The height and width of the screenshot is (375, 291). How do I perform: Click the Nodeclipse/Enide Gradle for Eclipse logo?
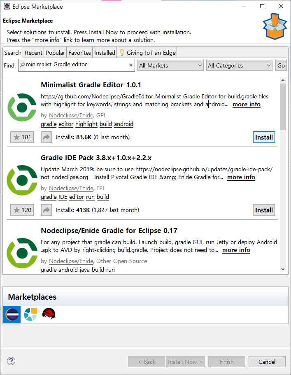pyautogui.click(x=22, y=253)
